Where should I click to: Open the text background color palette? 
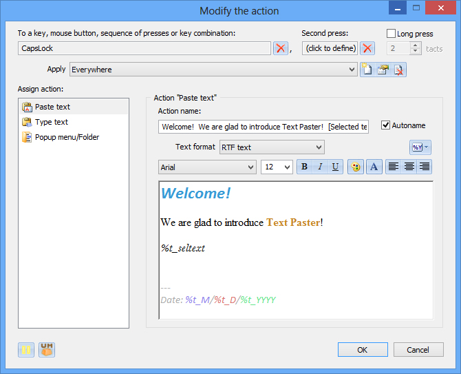point(356,167)
